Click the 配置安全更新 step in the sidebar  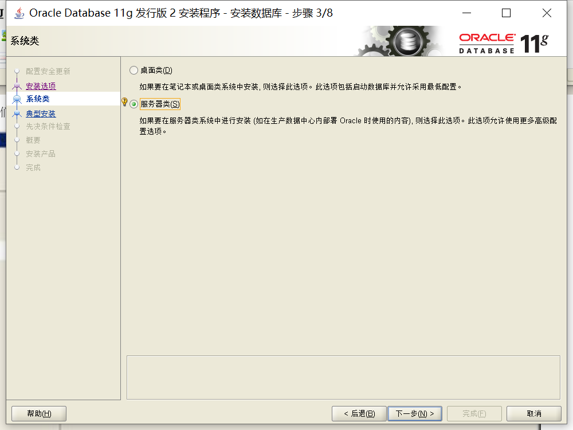[48, 71]
